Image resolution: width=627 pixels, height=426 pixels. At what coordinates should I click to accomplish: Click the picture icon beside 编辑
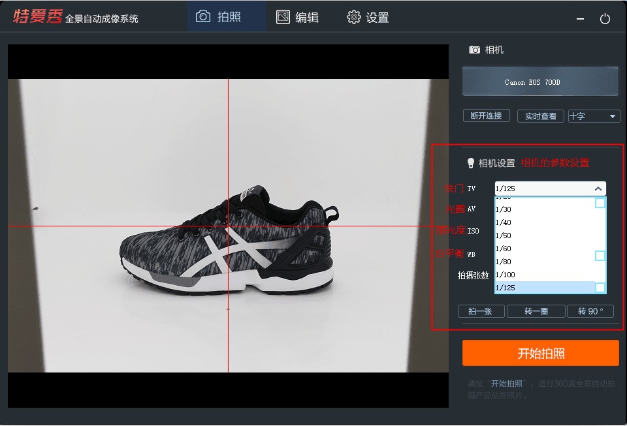pyautogui.click(x=283, y=17)
